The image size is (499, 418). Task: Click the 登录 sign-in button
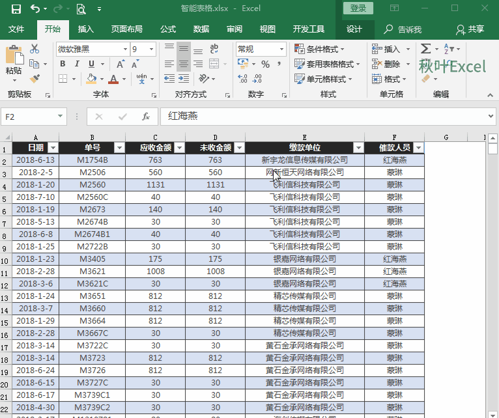point(358,8)
